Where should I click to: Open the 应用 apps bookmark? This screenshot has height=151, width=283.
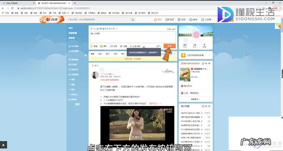tap(5, 13)
